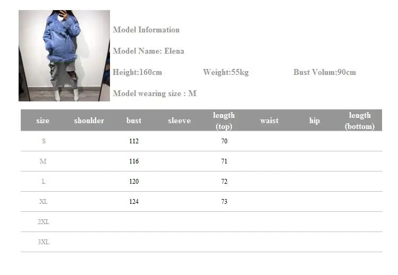Screen dimensions: 398x275
Task: Select the length (top) column header
Action: (x=224, y=121)
